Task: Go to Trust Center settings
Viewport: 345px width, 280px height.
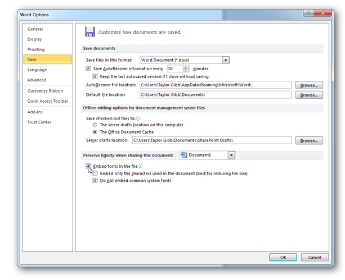Action: point(39,122)
